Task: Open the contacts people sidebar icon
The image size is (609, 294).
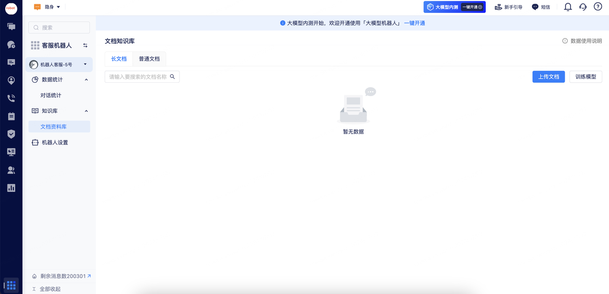Action: click(x=11, y=170)
